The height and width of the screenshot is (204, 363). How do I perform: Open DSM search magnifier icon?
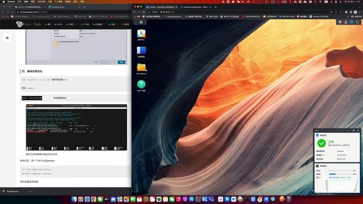click(x=357, y=22)
